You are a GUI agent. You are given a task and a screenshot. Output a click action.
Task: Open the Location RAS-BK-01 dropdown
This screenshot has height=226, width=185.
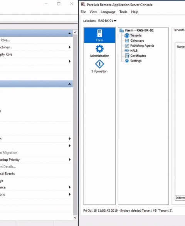(x=107, y=21)
